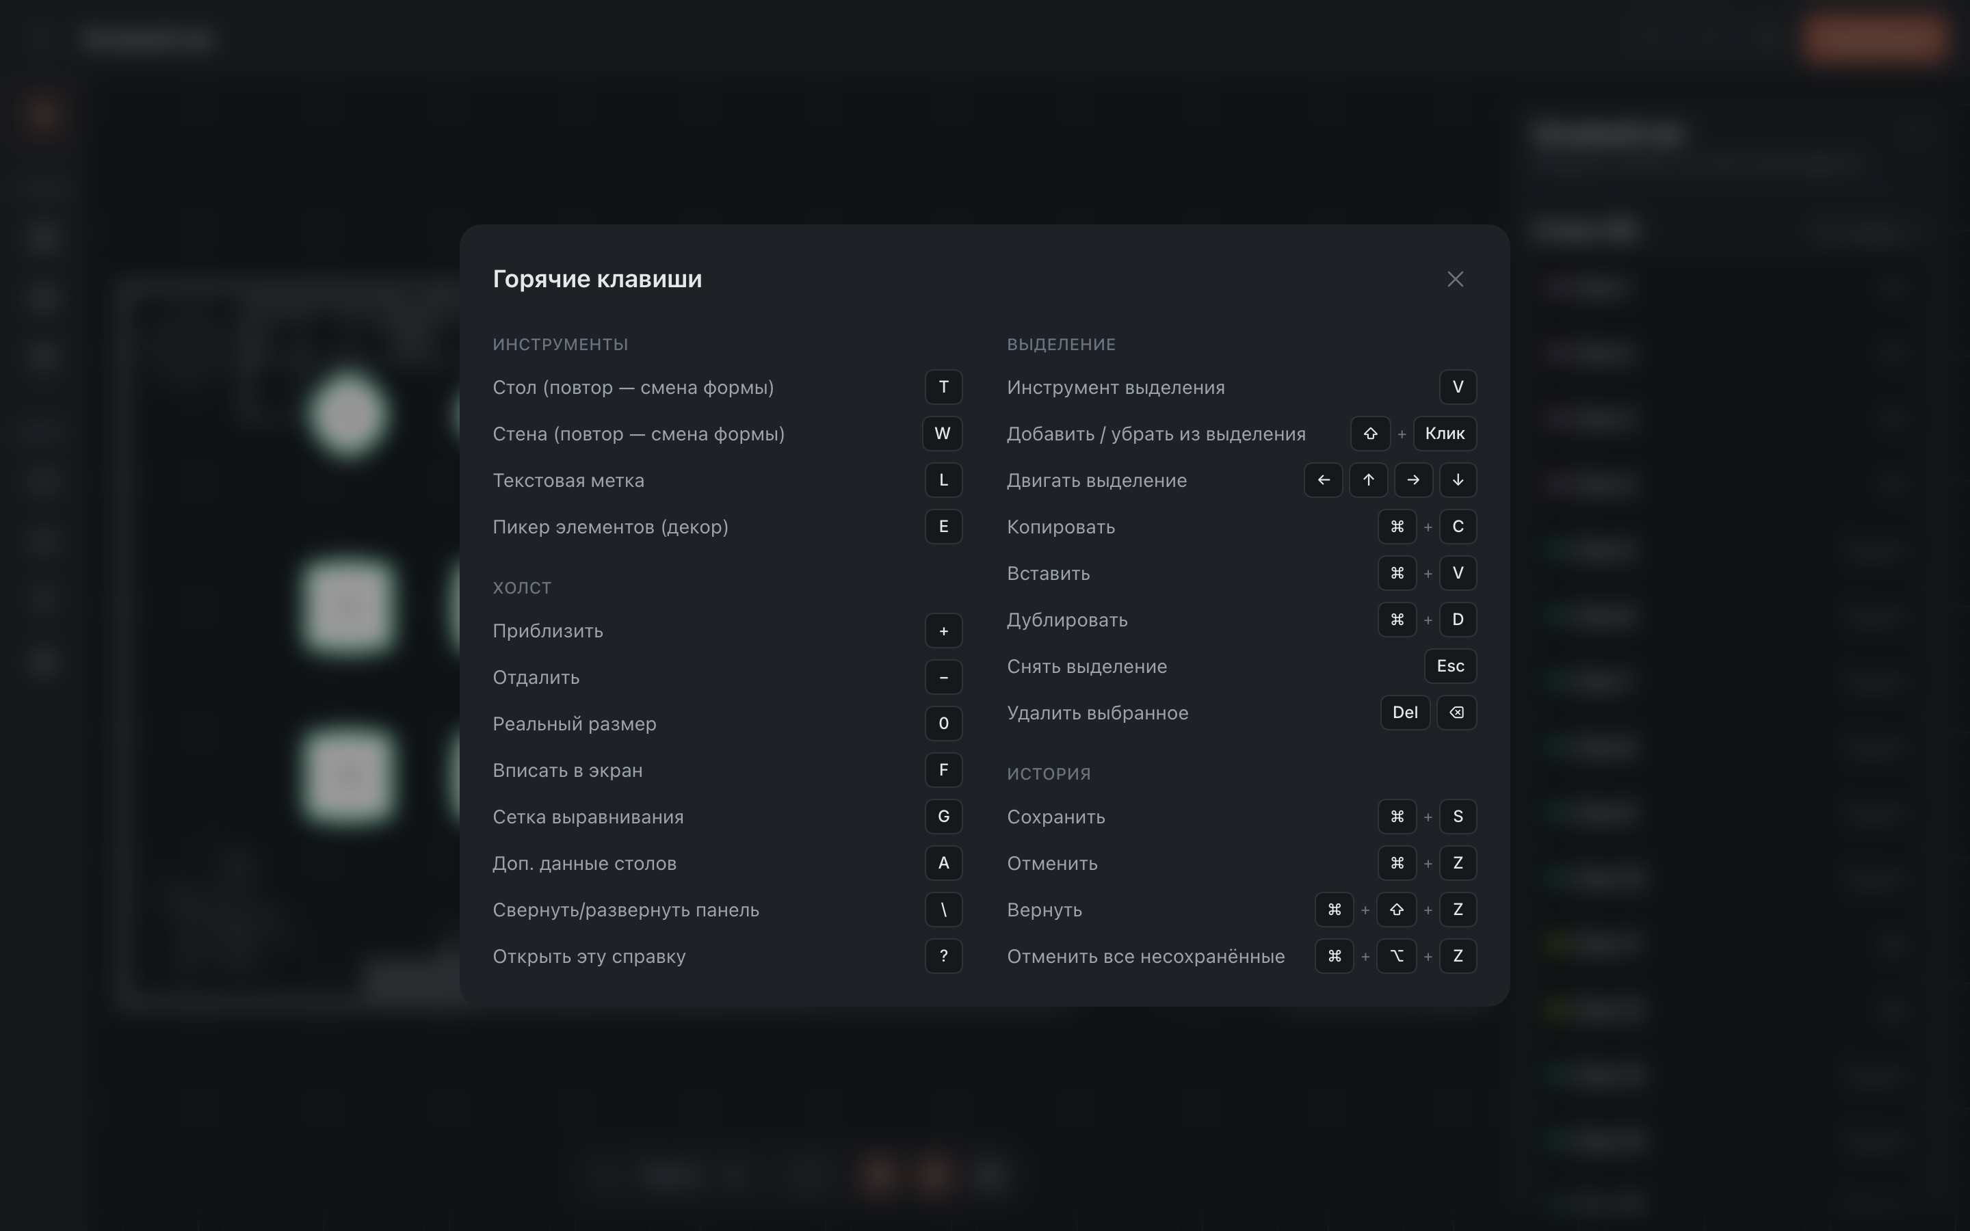1970x1231 pixels.
Task: Click the ИСТОРИЯ section header
Action: pos(1049,773)
